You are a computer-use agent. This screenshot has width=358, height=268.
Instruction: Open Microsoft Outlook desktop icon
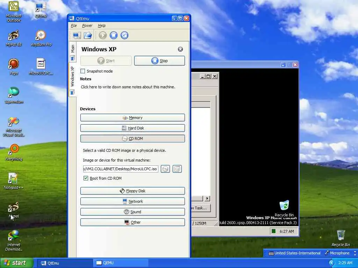tap(14, 12)
